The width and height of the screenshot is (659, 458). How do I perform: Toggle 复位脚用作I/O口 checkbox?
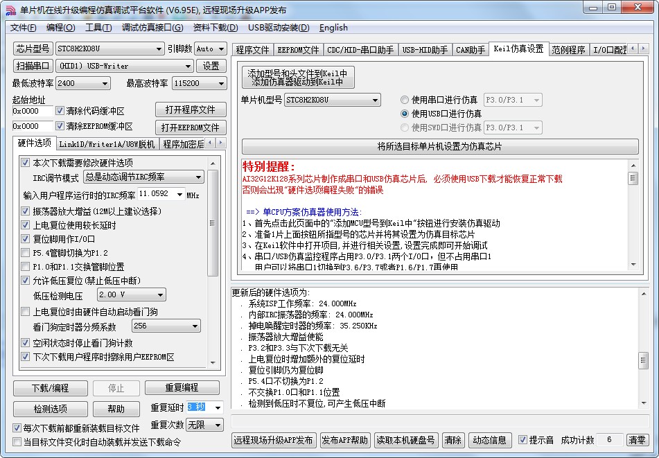(x=25, y=238)
